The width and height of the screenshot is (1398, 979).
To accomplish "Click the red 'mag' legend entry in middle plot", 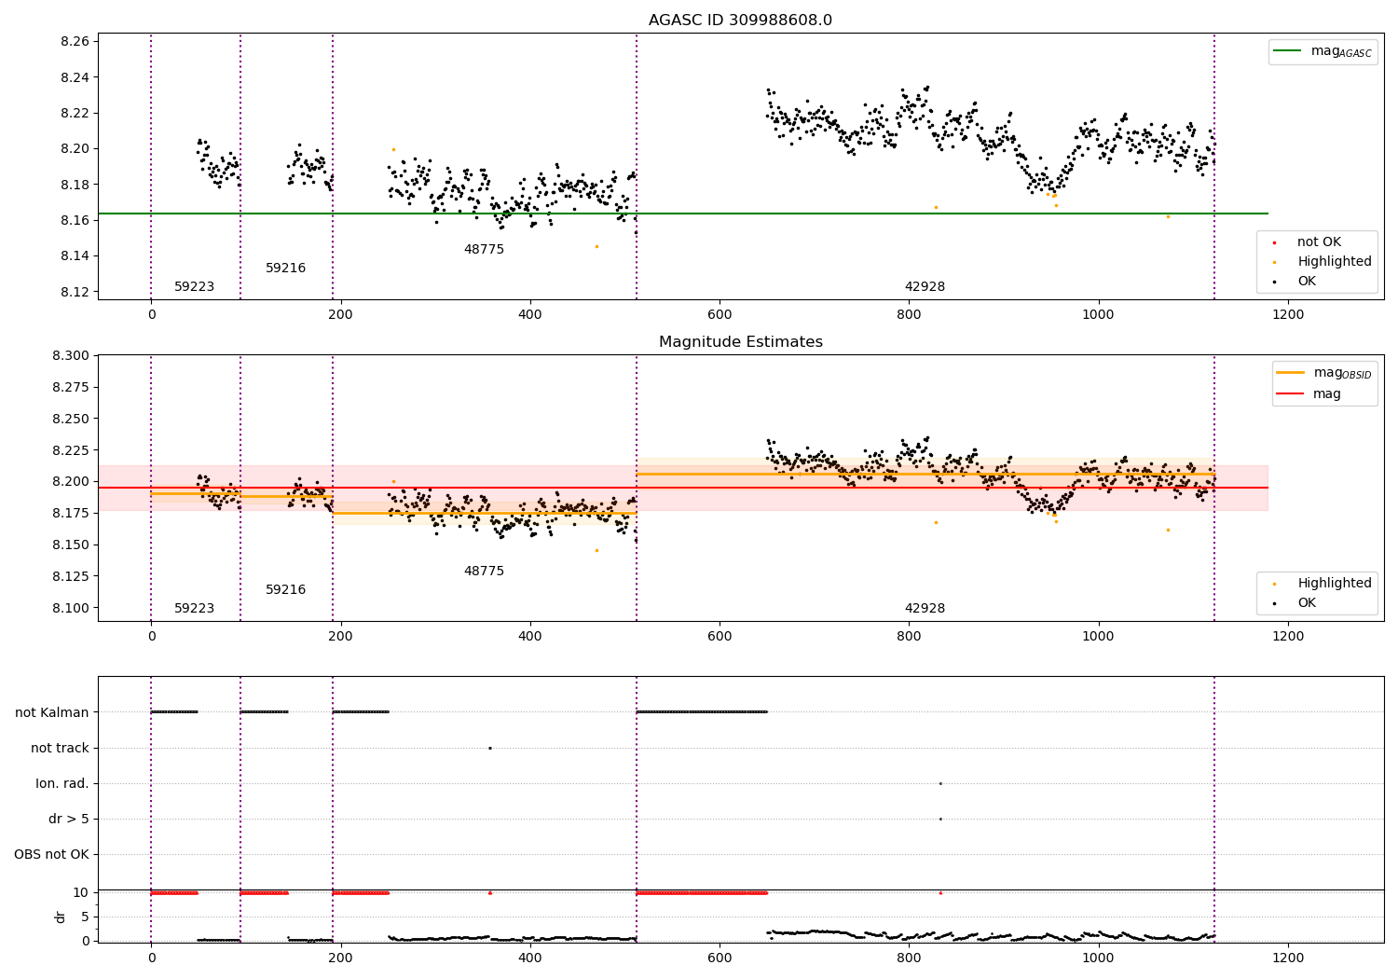I will click(1309, 393).
